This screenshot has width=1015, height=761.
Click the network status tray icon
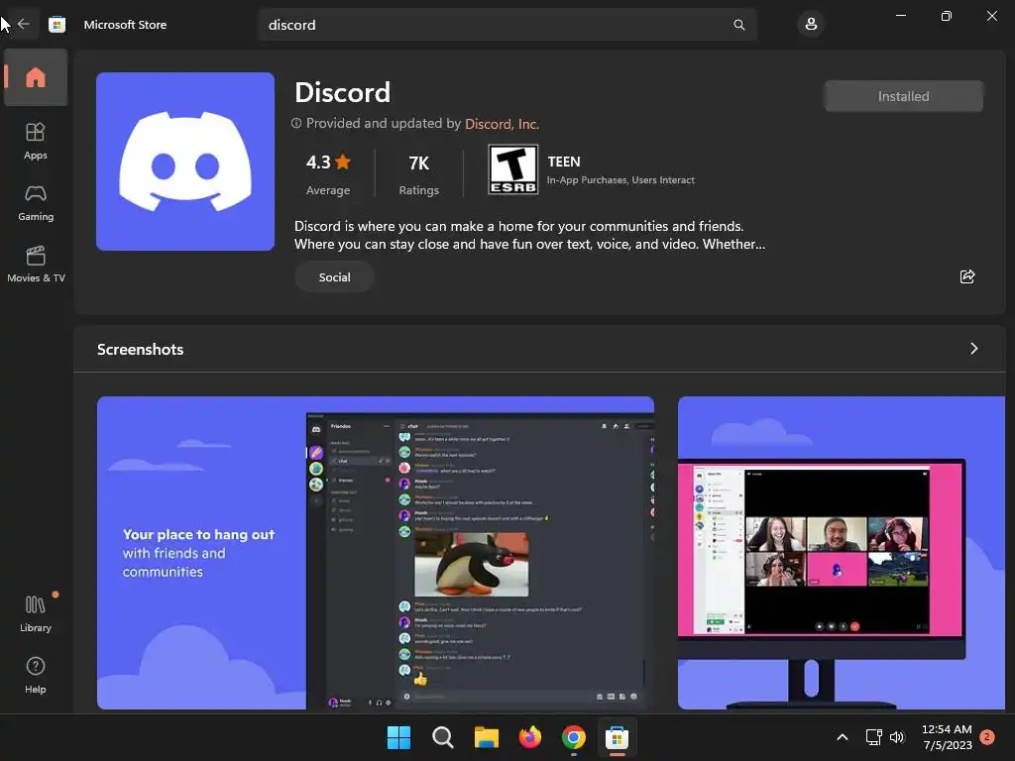click(x=874, y=737)
